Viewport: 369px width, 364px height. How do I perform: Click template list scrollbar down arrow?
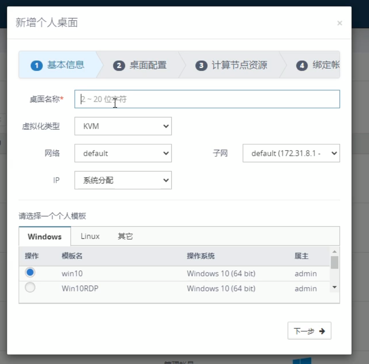pos(334,287)
